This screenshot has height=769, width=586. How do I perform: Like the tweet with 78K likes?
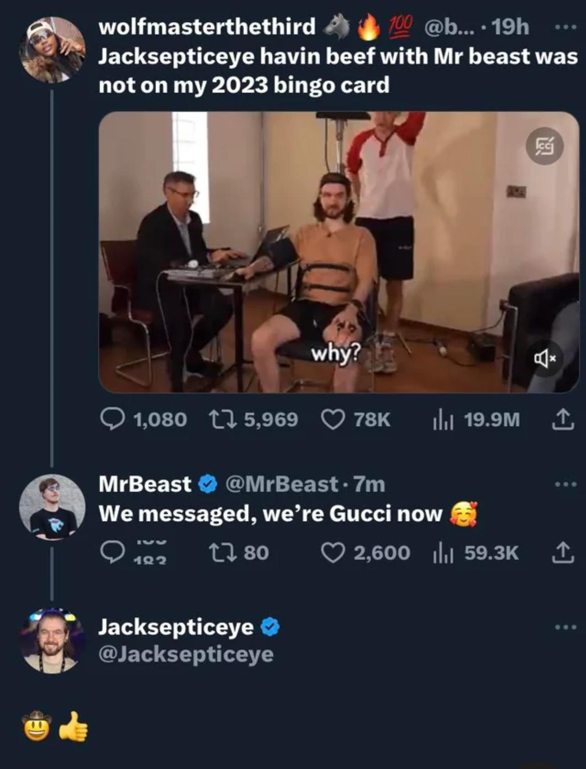pyautogui.click(x=333, y=419)
